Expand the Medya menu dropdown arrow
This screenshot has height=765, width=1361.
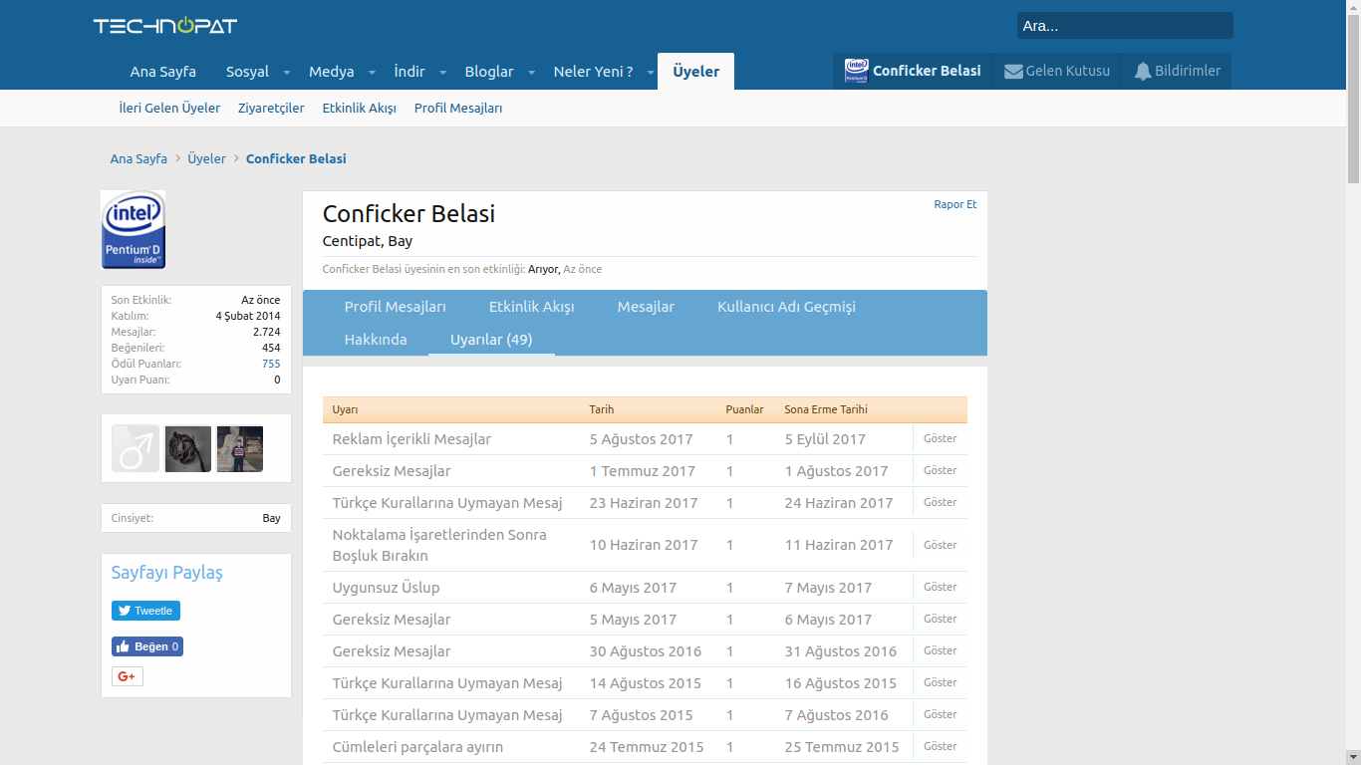click(x=372, y=72)
